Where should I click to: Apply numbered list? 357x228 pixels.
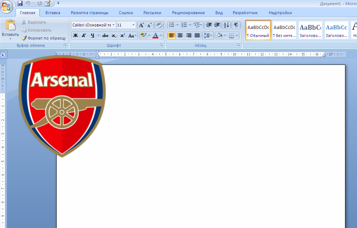pos(184,25)
